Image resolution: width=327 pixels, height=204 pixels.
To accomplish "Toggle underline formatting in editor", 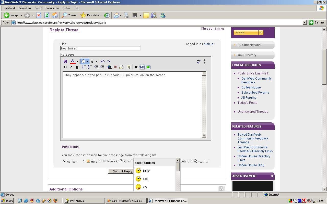I will pyautogui.click(x=77, y=67).
